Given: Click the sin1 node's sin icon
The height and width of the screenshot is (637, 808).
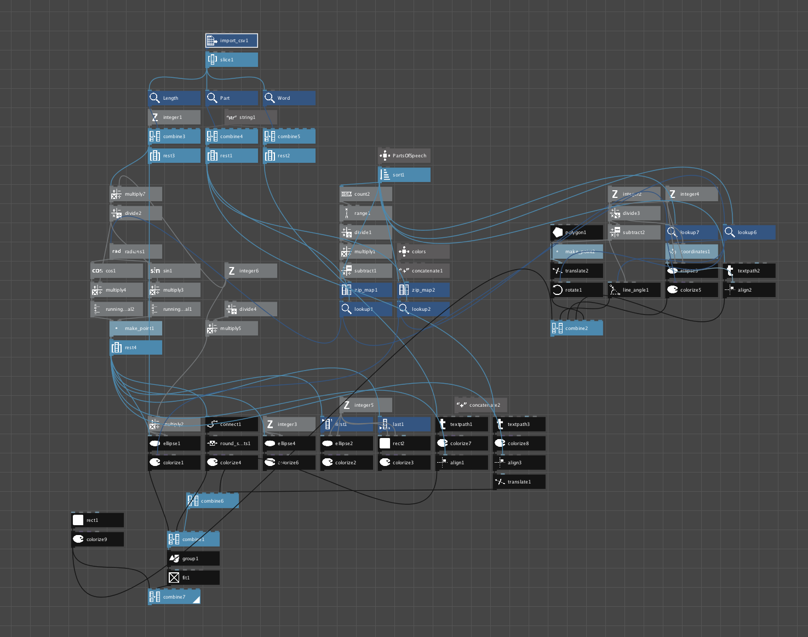Looking at the screenshot, I should (x=154, y=271).
